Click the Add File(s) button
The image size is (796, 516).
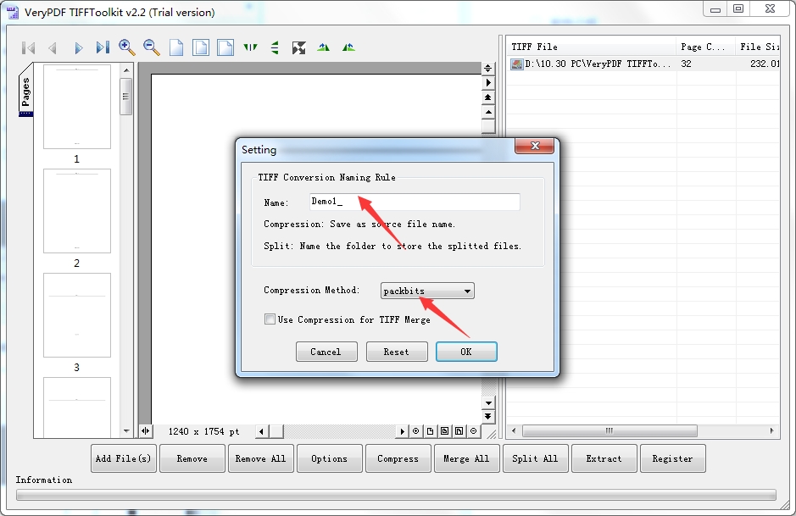(124, 458)
